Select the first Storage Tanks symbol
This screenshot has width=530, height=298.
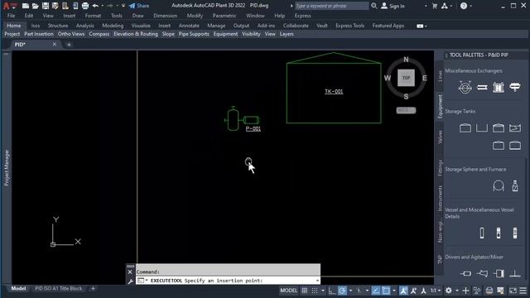[x=465, y=128]
